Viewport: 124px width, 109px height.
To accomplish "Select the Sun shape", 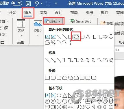I will tap(99, 107).
